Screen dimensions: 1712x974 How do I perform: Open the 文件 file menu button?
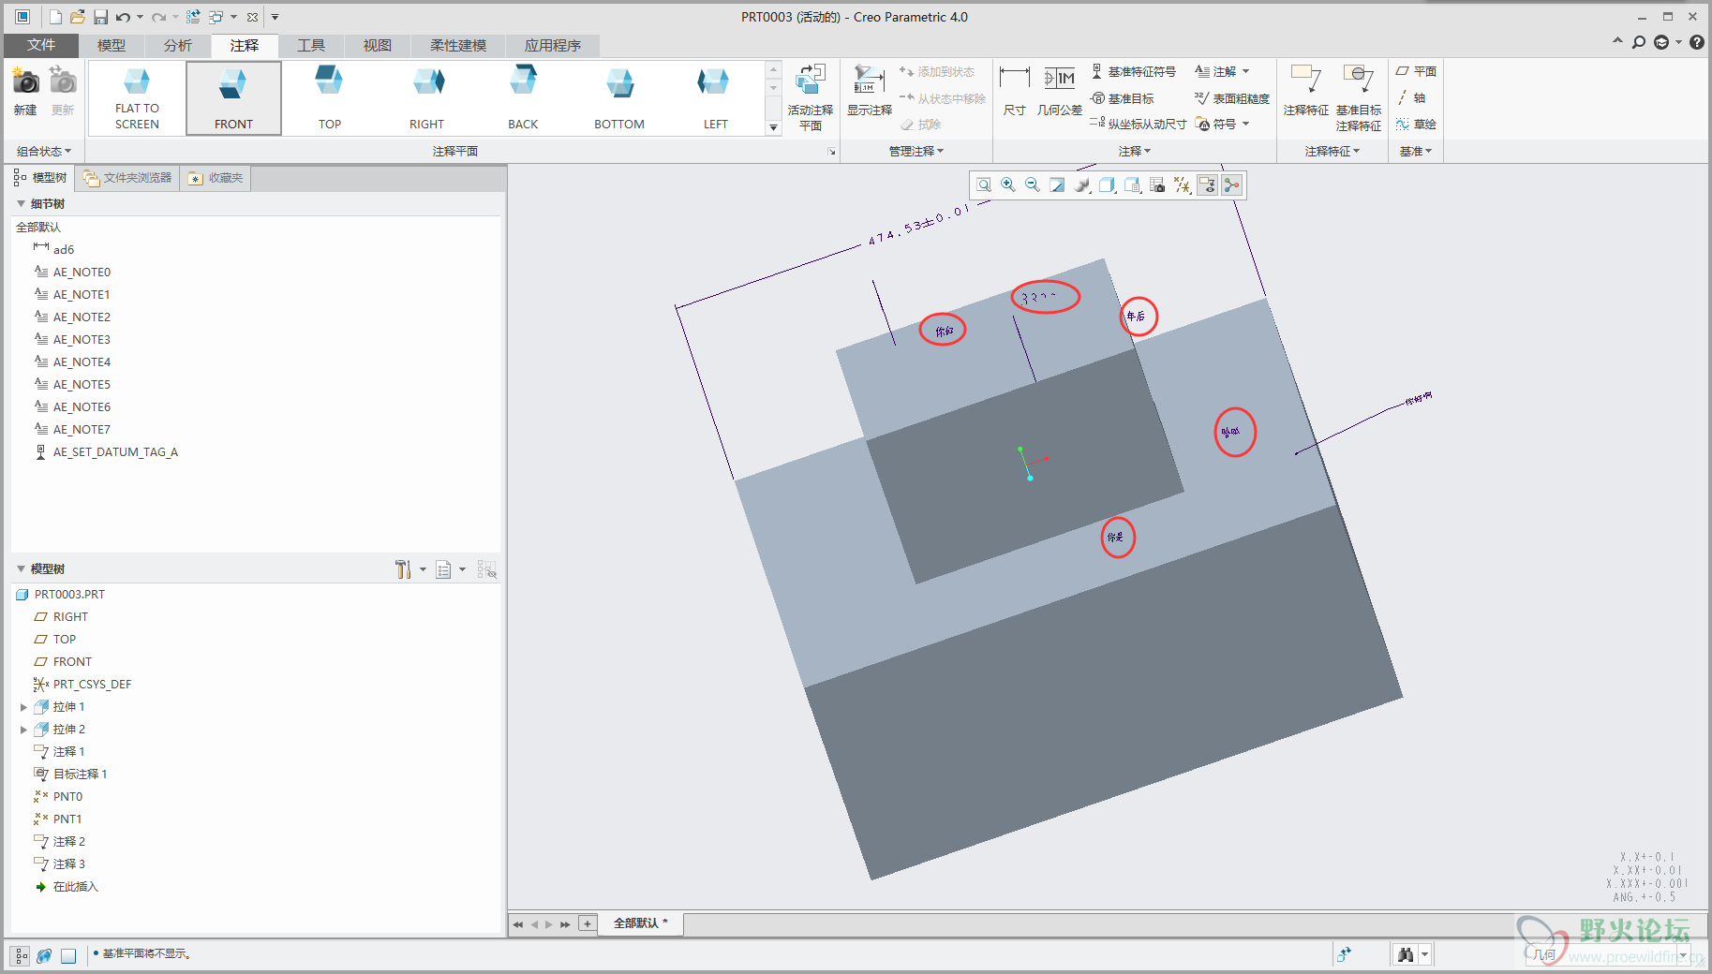(x=40, y=45)
